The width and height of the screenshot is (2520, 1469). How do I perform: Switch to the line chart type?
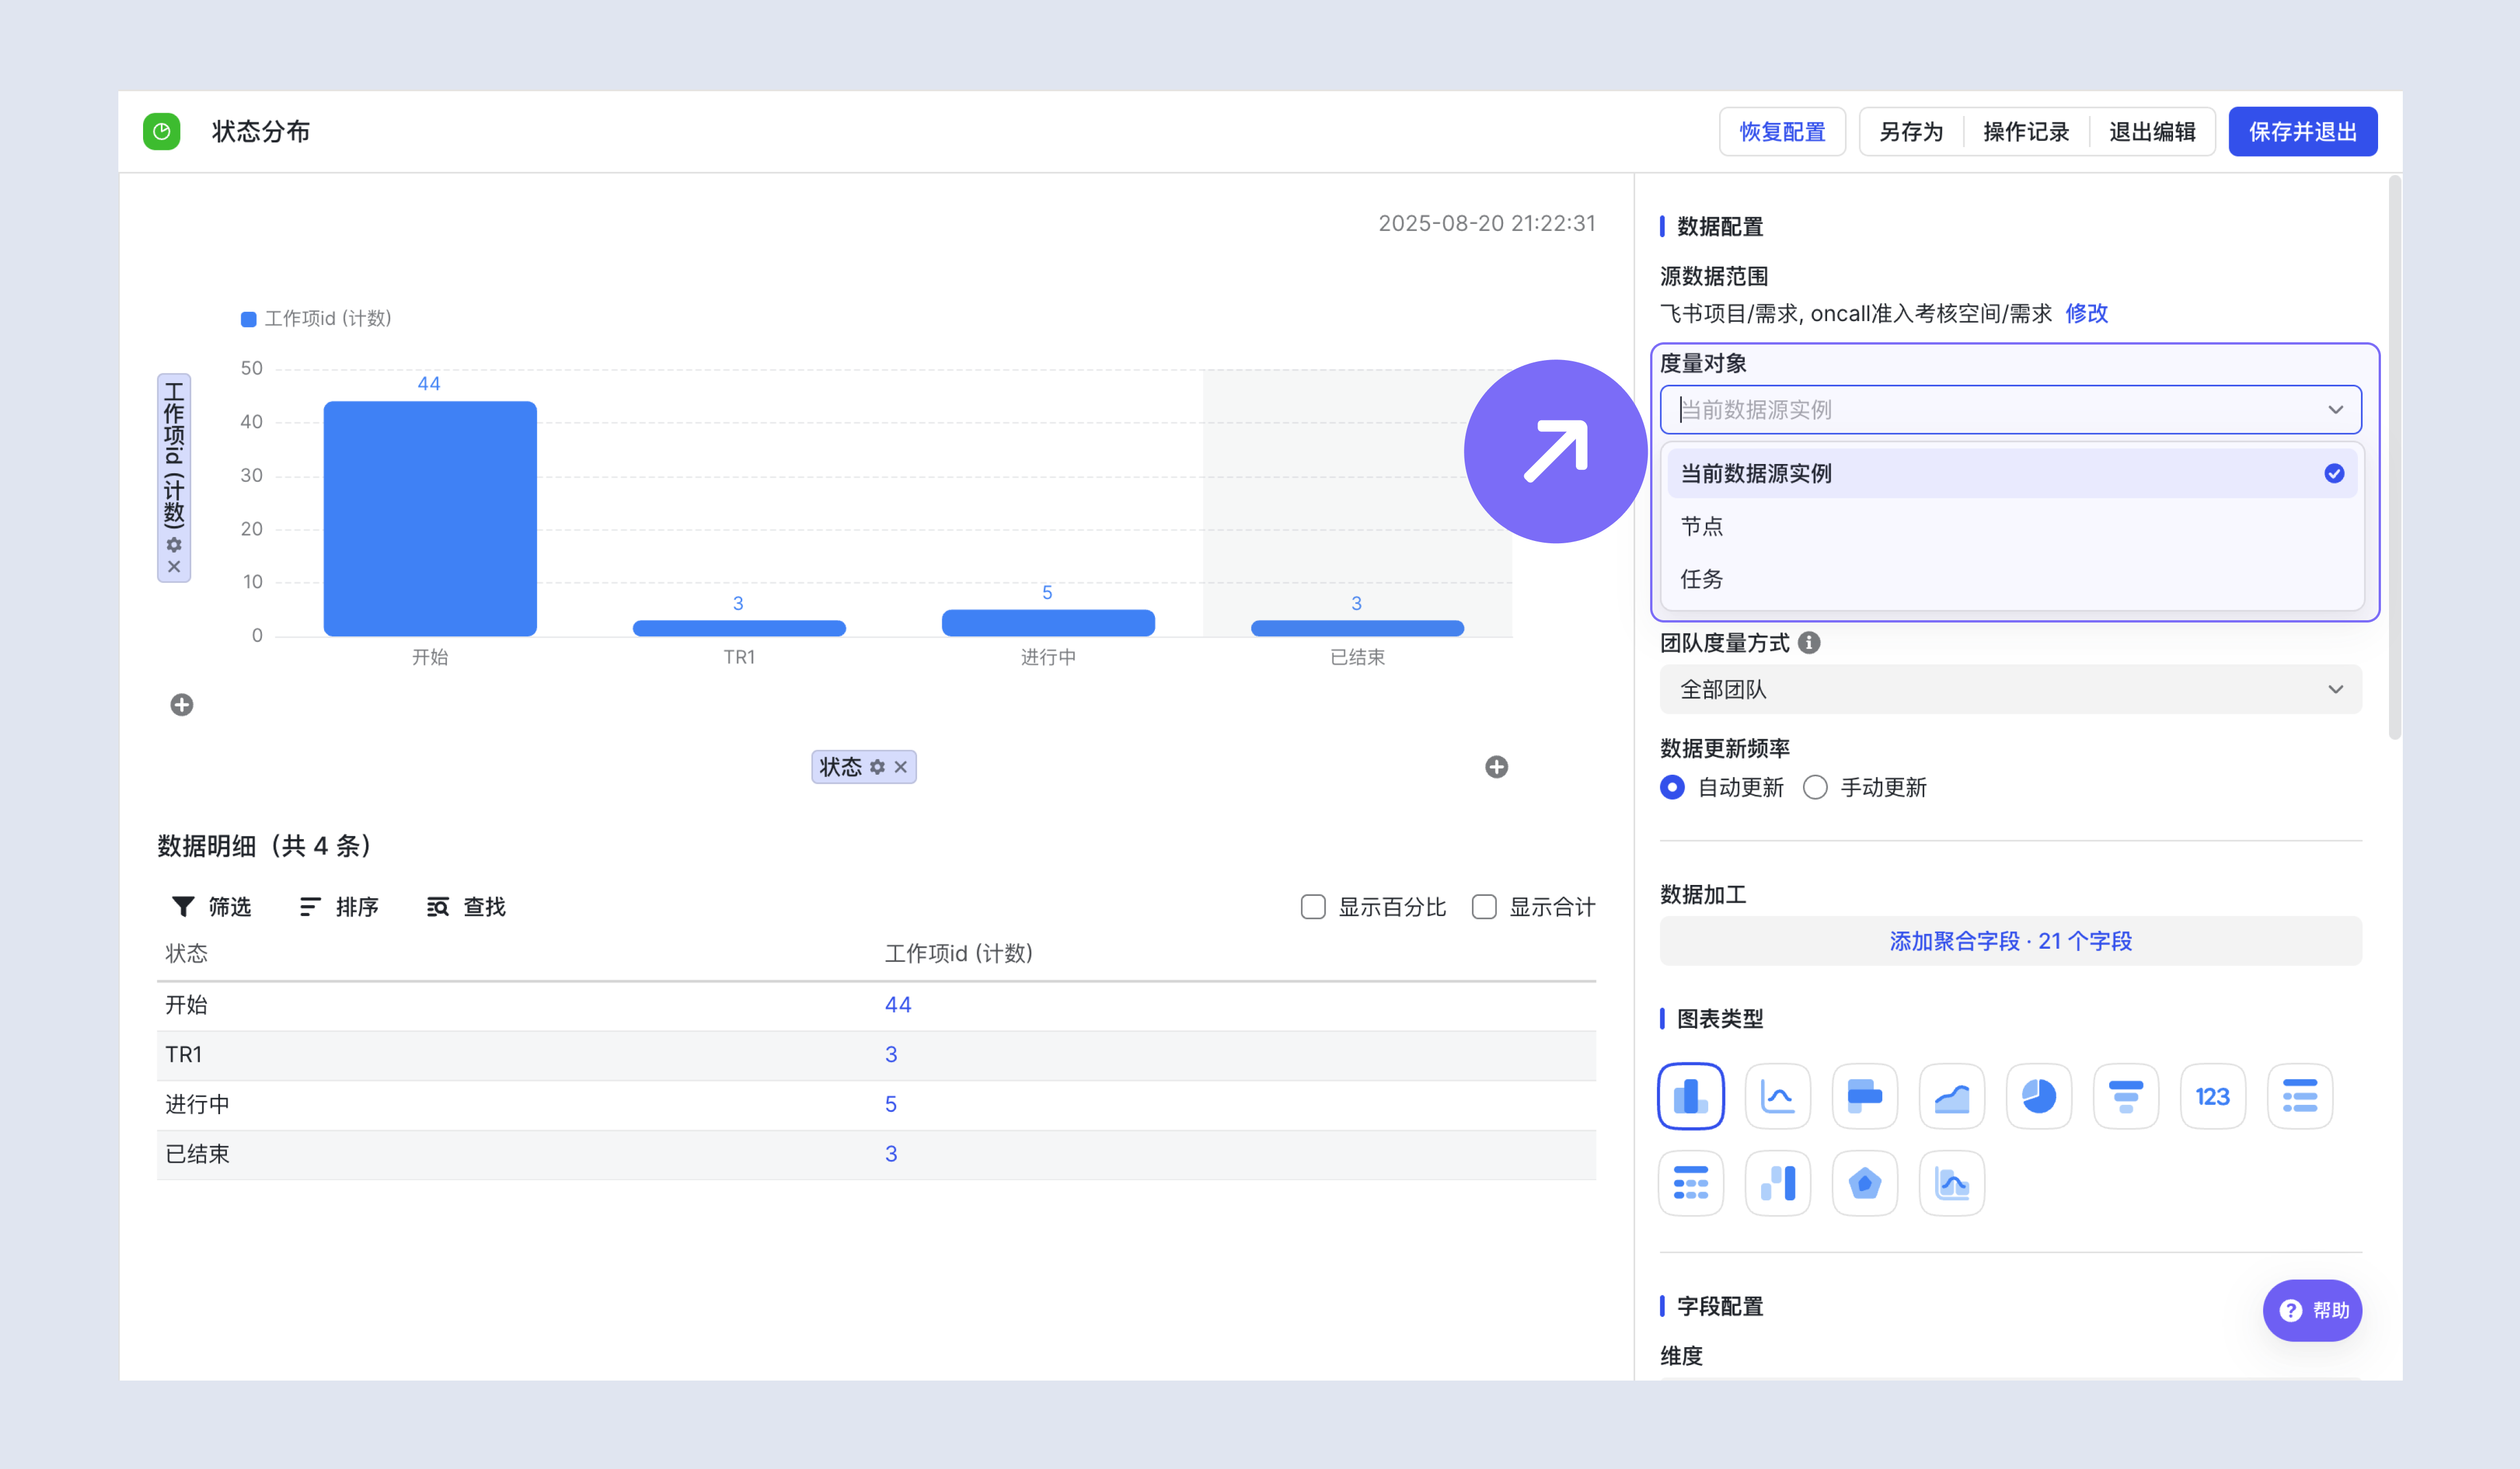point(1777,1096)
